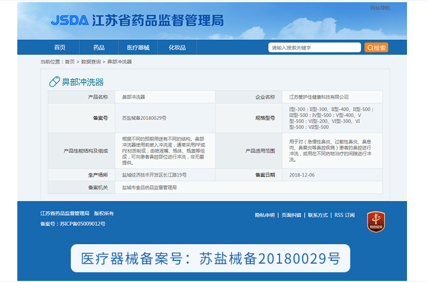Click the 产品适用范围 label cell
The image size is (427, 282).
point(249,151)
